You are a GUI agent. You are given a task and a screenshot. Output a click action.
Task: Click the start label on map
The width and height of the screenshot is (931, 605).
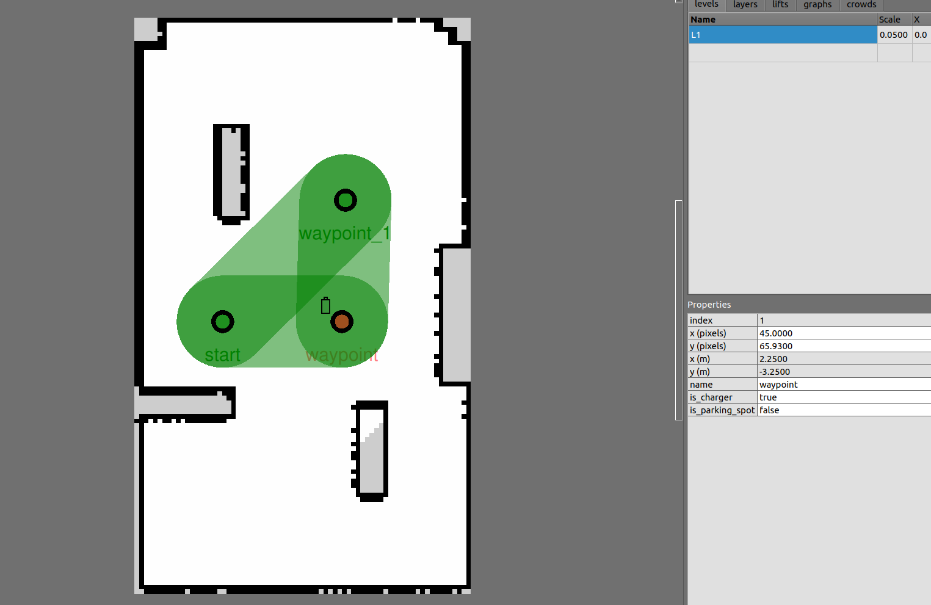[222, 355]
